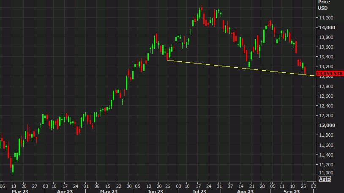Image resolution: width=344 pixels, height=193 pixels.
Task: Click the 28 date label in August
Action: pos(262,186)
